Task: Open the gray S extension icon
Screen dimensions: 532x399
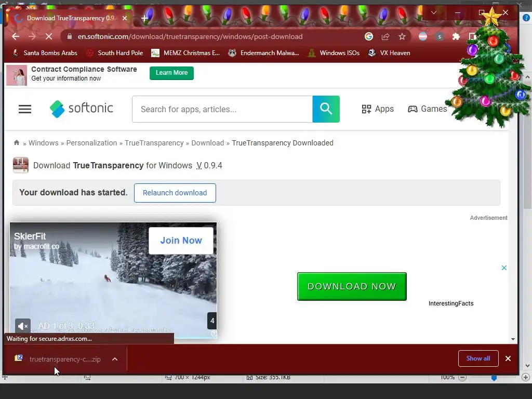Action: tap(440, 37)
